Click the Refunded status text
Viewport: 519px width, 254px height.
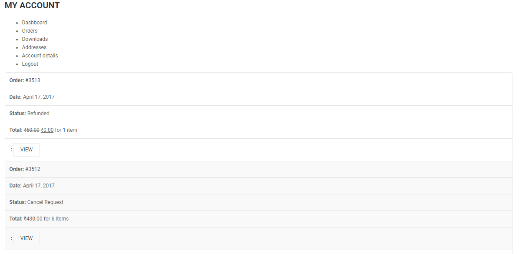38,114
